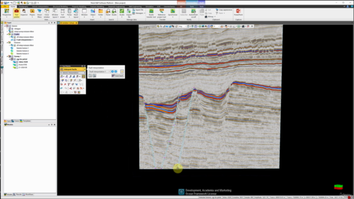Open the Templates pane tab
Viewport: 354px width, 199px height.
pyautogui.click(x=25, y=121)
